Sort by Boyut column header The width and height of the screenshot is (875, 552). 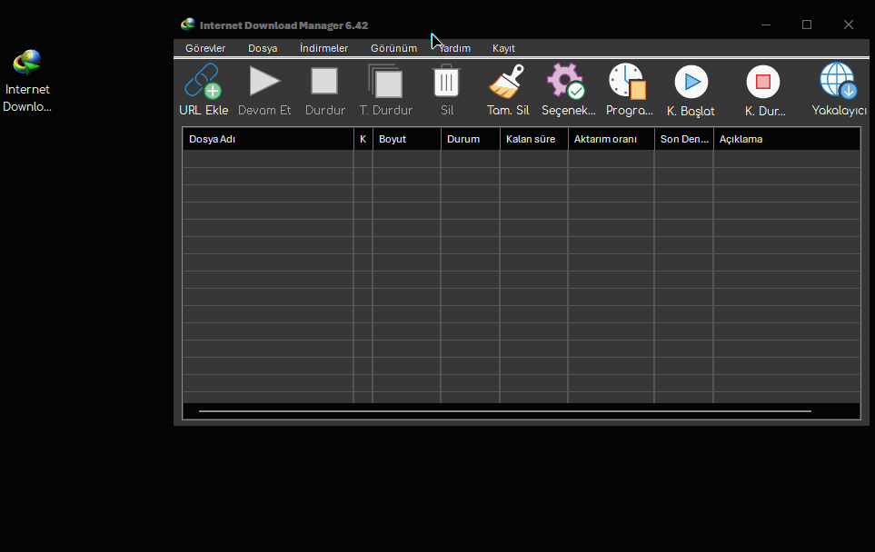pyautogui.click(x=406, y=139)
